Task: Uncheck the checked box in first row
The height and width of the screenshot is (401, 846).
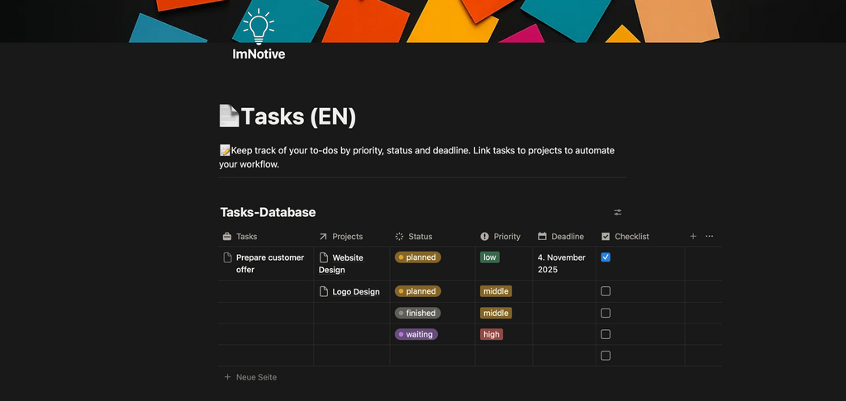Action: pyautogui.click(x=606, y=257)
